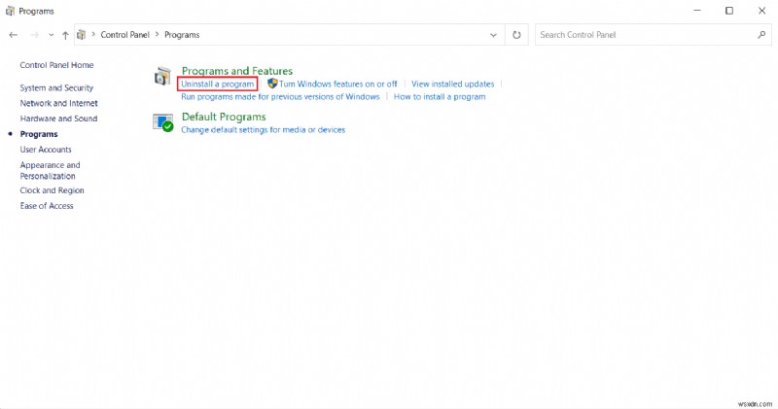This screenshot has width=778, height=409.
Task: Click the breadcrumb chevron before Control Panel
Action: pyautogui.click(x=92, y=35)
